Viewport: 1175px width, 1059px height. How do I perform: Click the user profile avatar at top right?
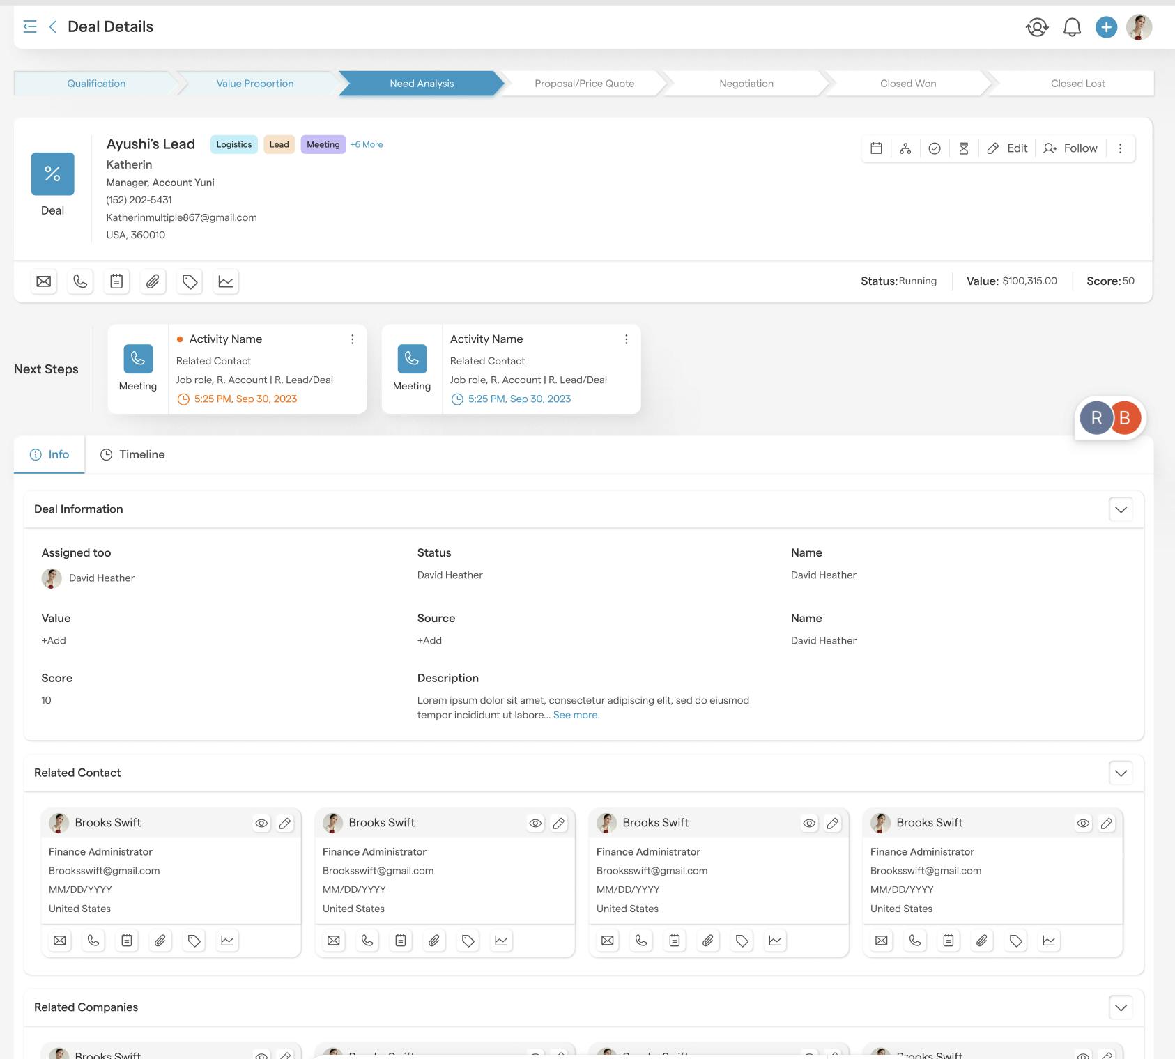(x=1139, y=27)
